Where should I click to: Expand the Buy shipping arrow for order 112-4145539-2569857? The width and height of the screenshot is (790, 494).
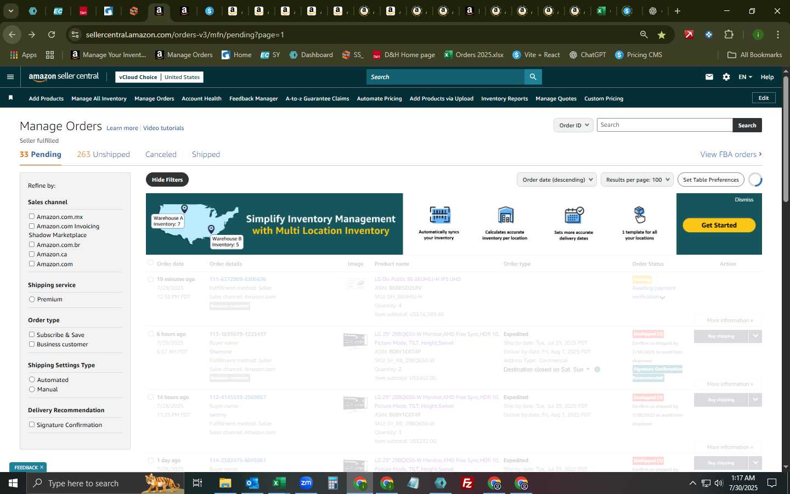point(755,400)
